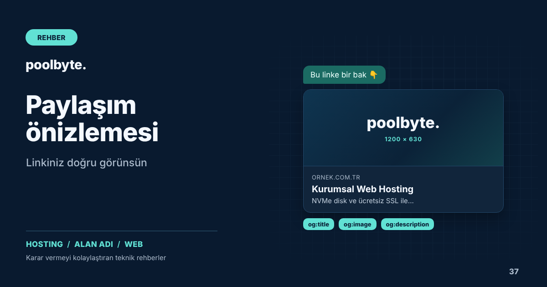Select the headline "Paylaşım önizlemesi"
This screenshot has height=287, width=547.
92,119
